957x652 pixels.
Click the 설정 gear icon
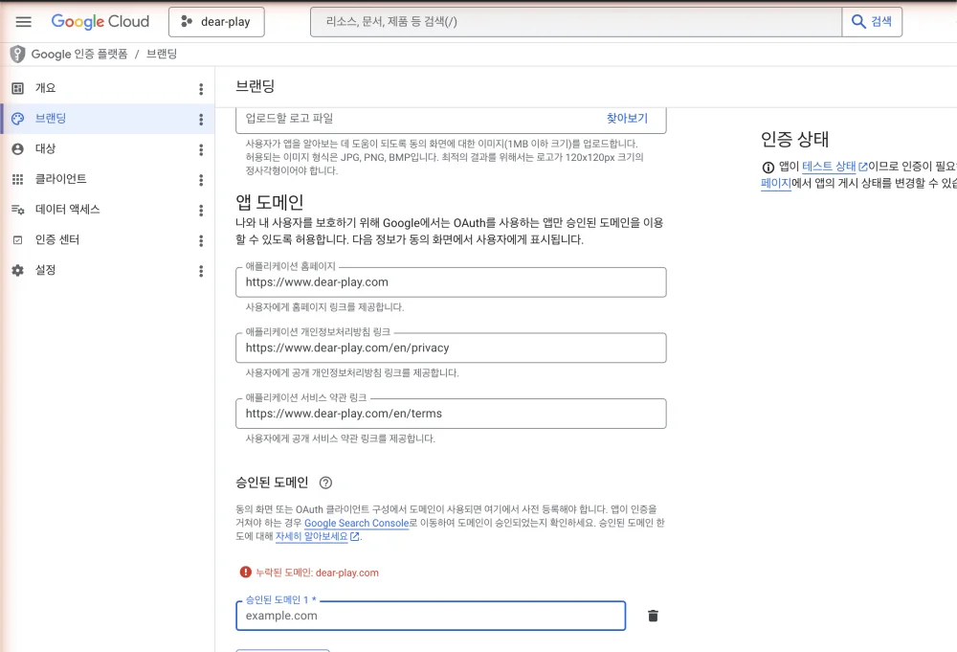[17, 270]
